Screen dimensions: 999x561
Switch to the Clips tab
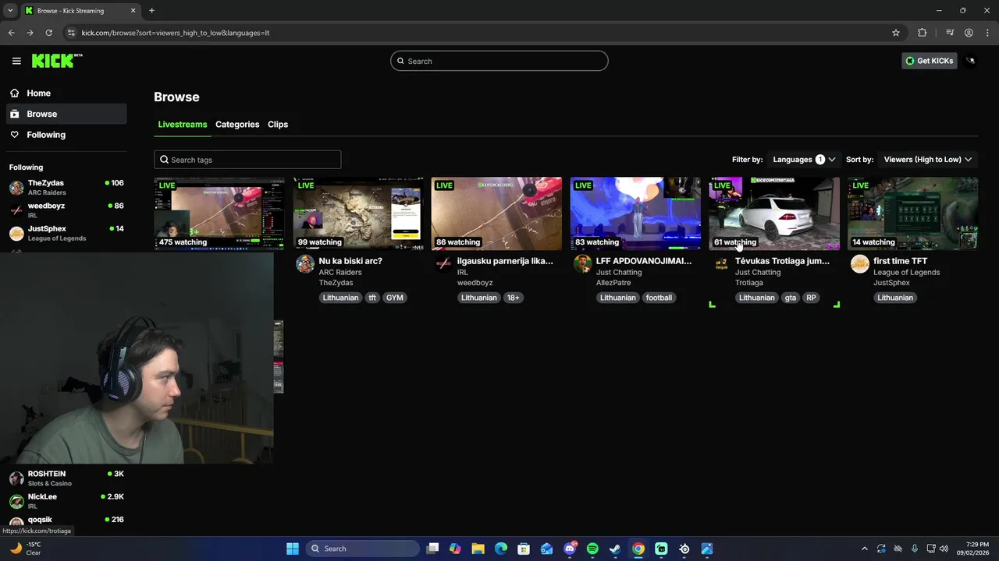(278, 125)
